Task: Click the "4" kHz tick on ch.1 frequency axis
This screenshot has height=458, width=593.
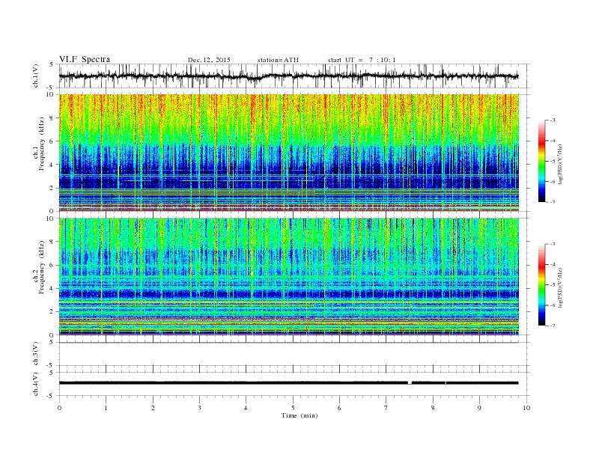Action: tap(52, 165)
